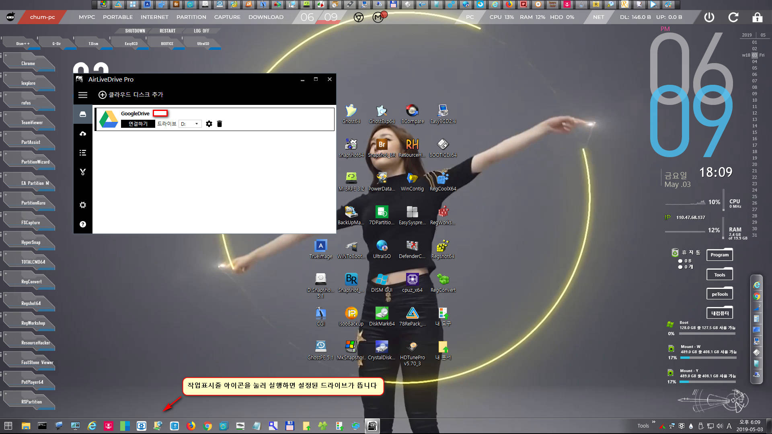This screenshot has height=434, width=772.
Task: Expand the plus on HyperSnap tile
Action: tap(6, 234)
